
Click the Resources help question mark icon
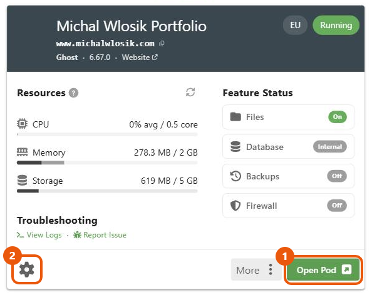click(x=73, y=92)
